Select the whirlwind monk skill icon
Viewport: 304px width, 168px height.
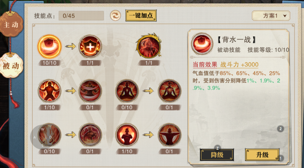[x=90, y=91]
